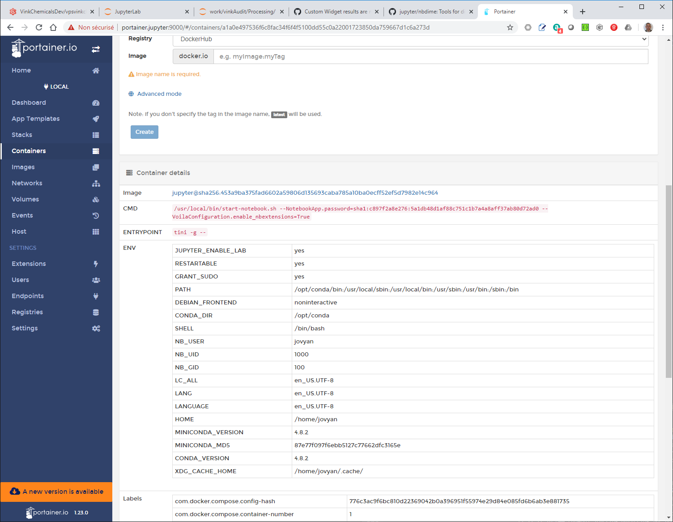This screenshot has width=673, height=522.
Task: Click the Containers server icon
Action: click(x=96, y=151)
